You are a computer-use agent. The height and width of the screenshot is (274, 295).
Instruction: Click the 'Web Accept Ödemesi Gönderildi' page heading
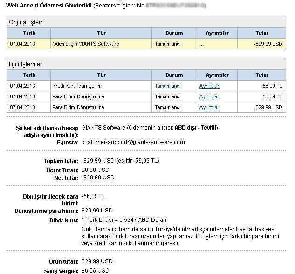click(48, 6)
